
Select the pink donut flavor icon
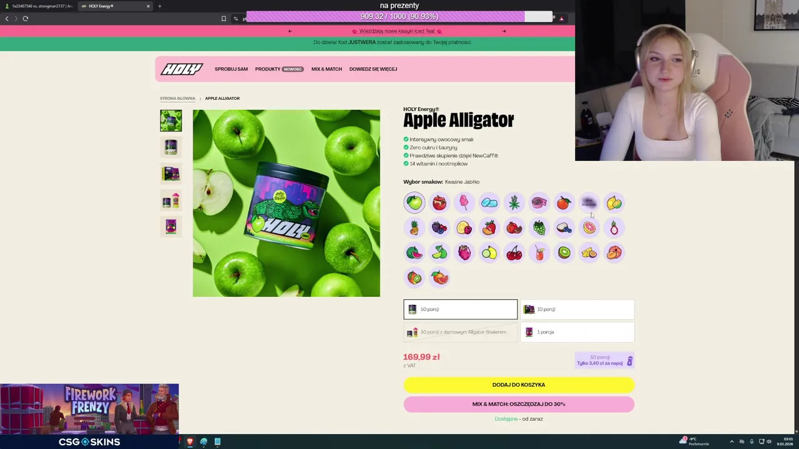[539, 203]
